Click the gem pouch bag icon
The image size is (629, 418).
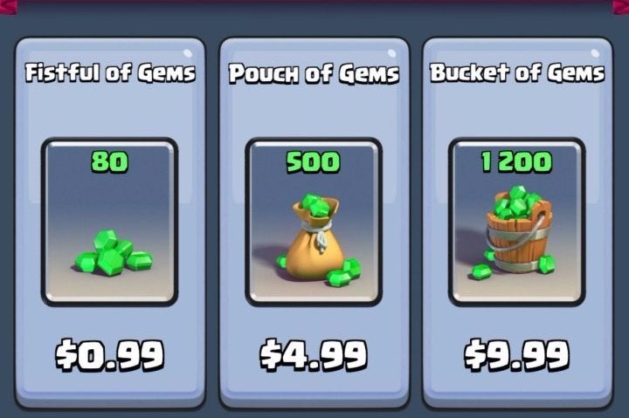coord(318,240)
